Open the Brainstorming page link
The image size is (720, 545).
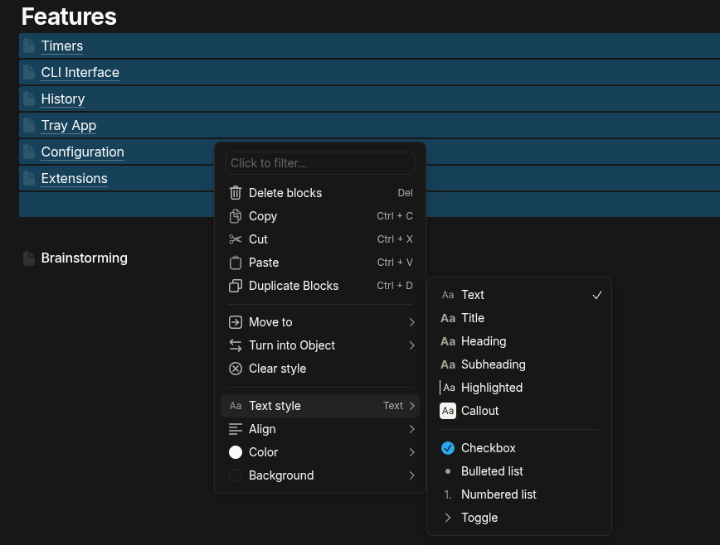pyautogui.click(x=85, y=258)
